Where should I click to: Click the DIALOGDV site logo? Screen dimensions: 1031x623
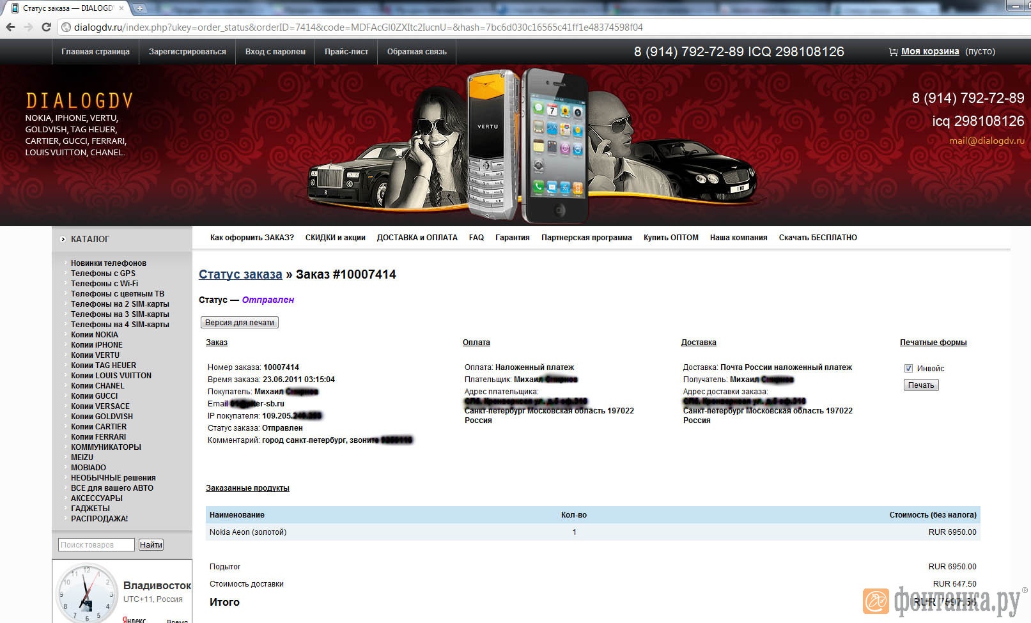pos(79,101)
